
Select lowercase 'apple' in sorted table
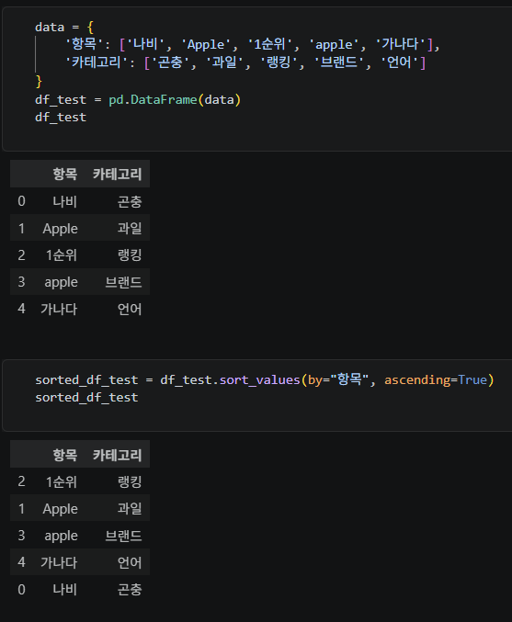coord(61,536)
